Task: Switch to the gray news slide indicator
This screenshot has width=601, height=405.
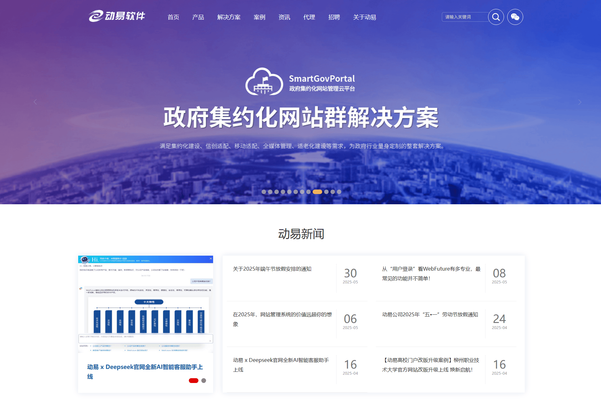Action: pyautogui.click(x=204, y=380)
